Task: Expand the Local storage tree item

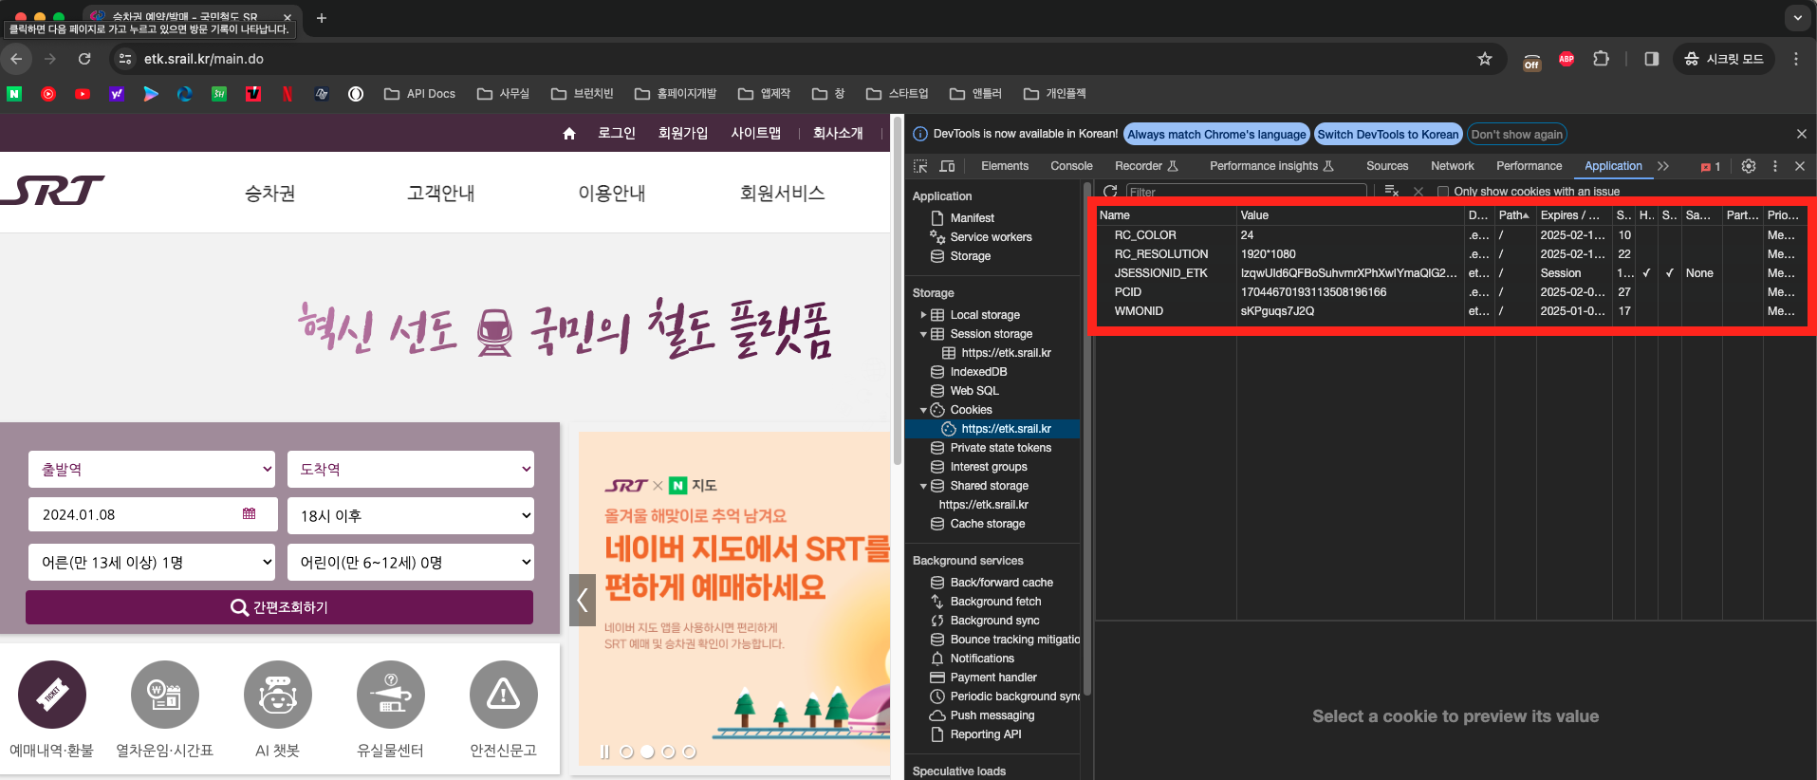Action: [x=923, y=315]
